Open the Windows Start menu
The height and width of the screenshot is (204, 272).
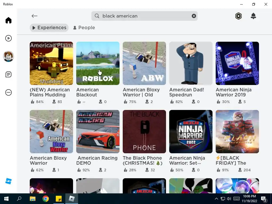point(6,199)
